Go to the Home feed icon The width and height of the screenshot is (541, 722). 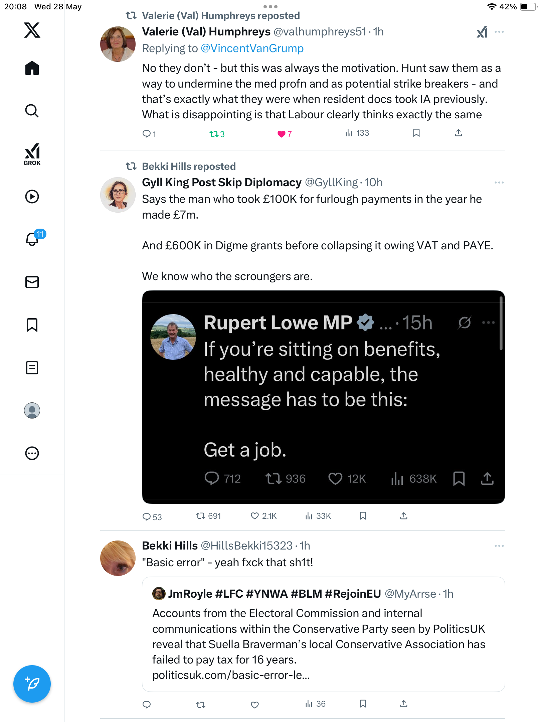32,68
